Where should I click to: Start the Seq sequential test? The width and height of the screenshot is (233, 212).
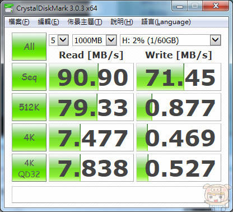click(x=29, y=77)
